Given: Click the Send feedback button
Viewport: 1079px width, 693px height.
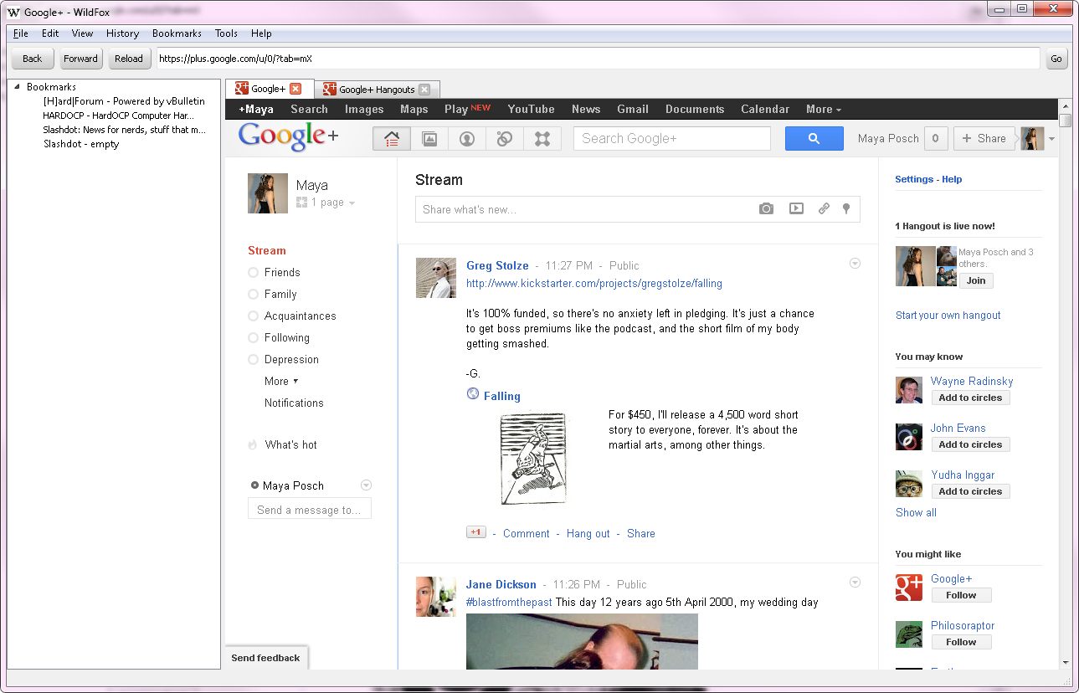Looking at the screenshot, I should click(265, 658).
